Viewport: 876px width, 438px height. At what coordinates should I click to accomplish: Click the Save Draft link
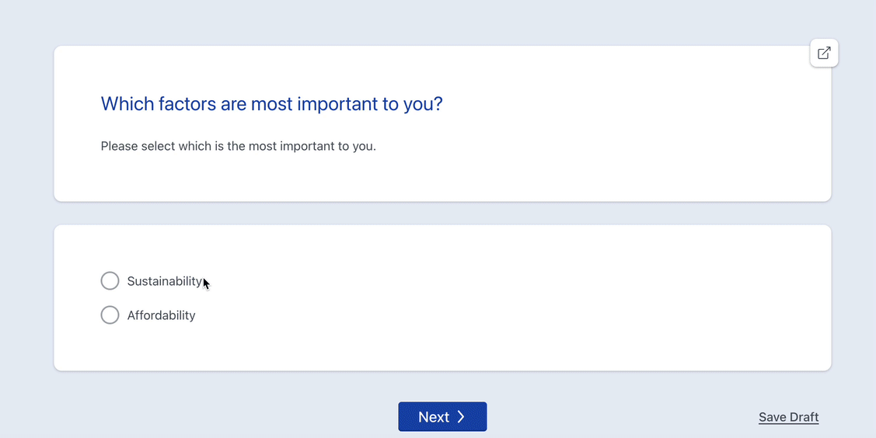point(788,417)
